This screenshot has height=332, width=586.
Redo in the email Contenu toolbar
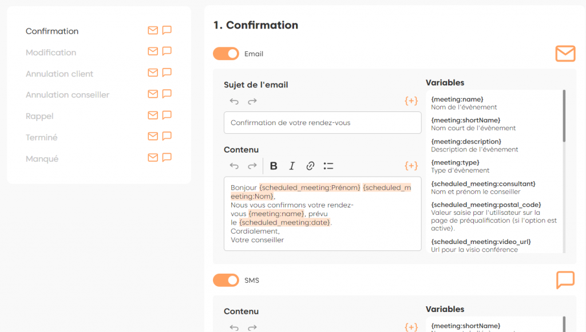click(252, 166)
